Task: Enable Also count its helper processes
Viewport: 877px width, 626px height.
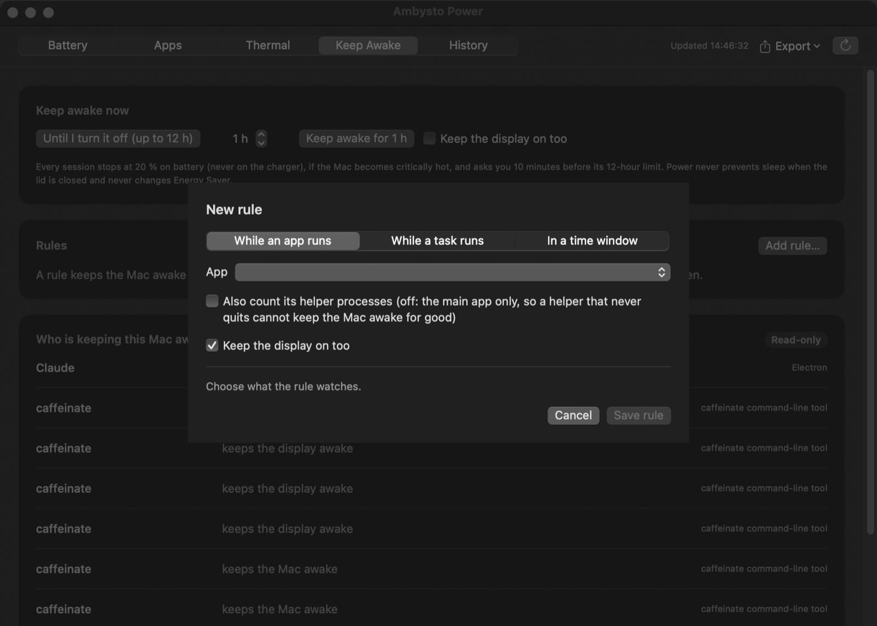Action: coord(212,301)
